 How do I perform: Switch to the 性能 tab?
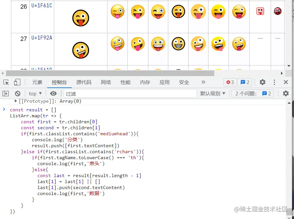pos(125,82)
